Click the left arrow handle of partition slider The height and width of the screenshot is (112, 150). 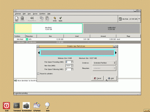[x=39, y=53]
